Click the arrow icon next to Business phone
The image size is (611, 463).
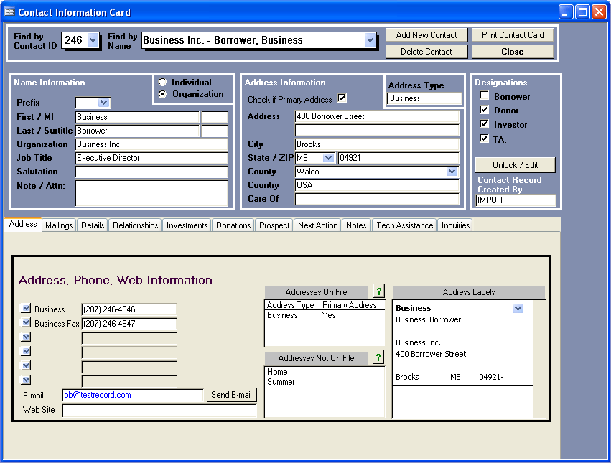pos(27,309)
